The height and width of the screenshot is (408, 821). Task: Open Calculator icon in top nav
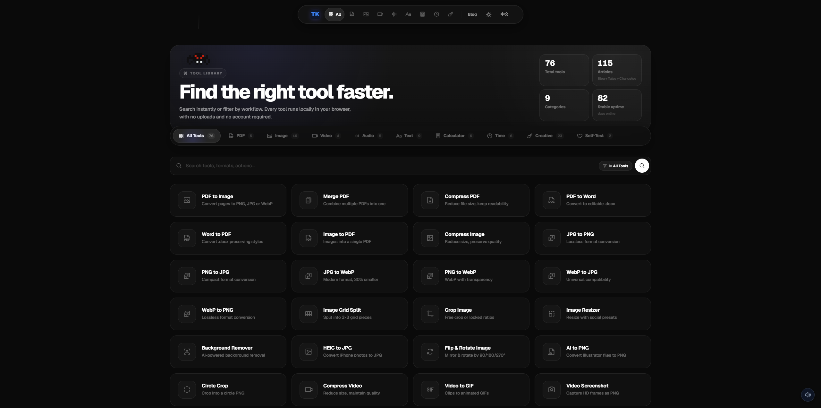pyautogui.click(x=422, y=14)
